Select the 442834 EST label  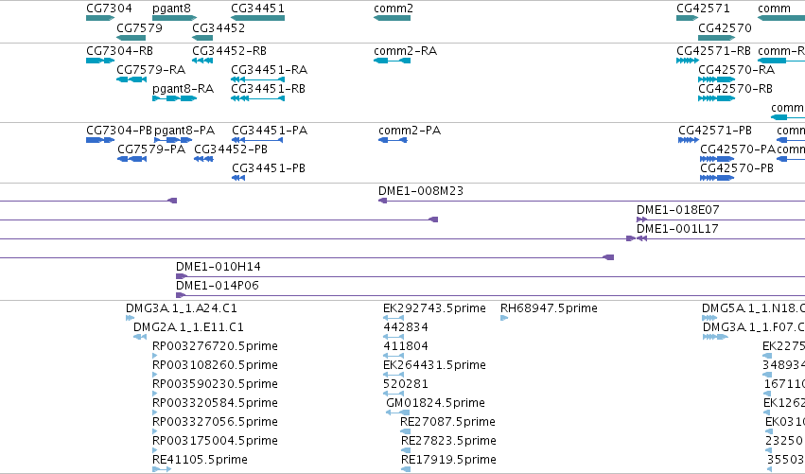406,327
